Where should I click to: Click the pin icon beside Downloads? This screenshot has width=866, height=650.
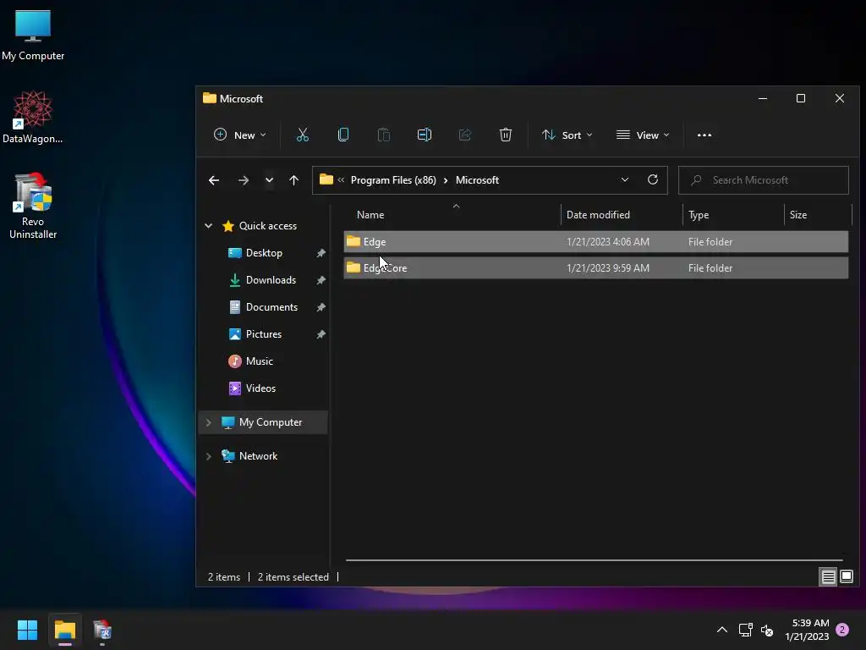click(321, 280)
